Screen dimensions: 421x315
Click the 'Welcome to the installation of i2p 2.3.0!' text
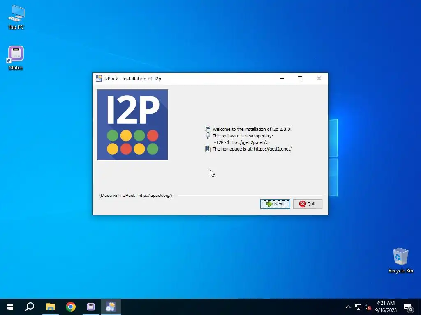[252, 129]
